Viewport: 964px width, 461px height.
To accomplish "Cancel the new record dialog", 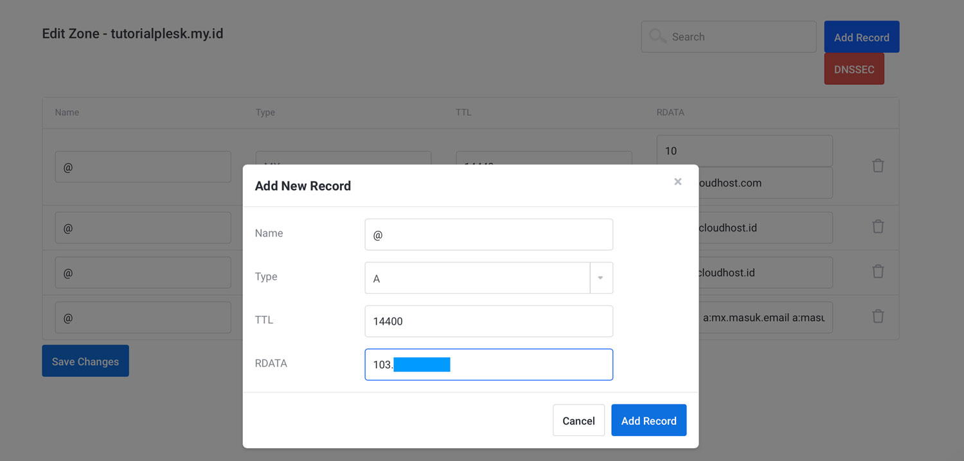I will coord(578,420).
